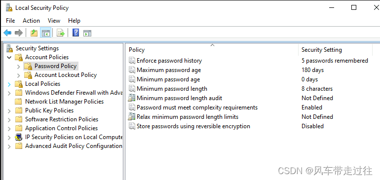Open the View menu
This screenshot has height=180, width=380.
54,21
